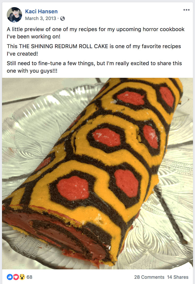Screen dimensions: 195x284
Task: View the 28 Comments
Action: click(x=149, y=277)
